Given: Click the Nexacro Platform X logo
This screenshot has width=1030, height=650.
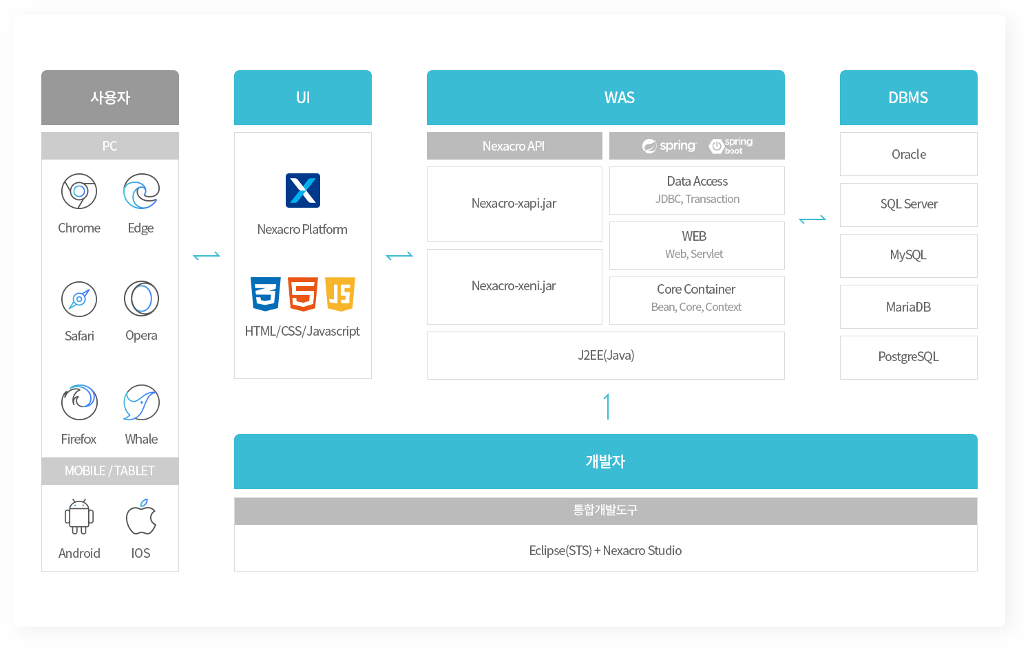Looking at the screenshot, I should [303, 191].
